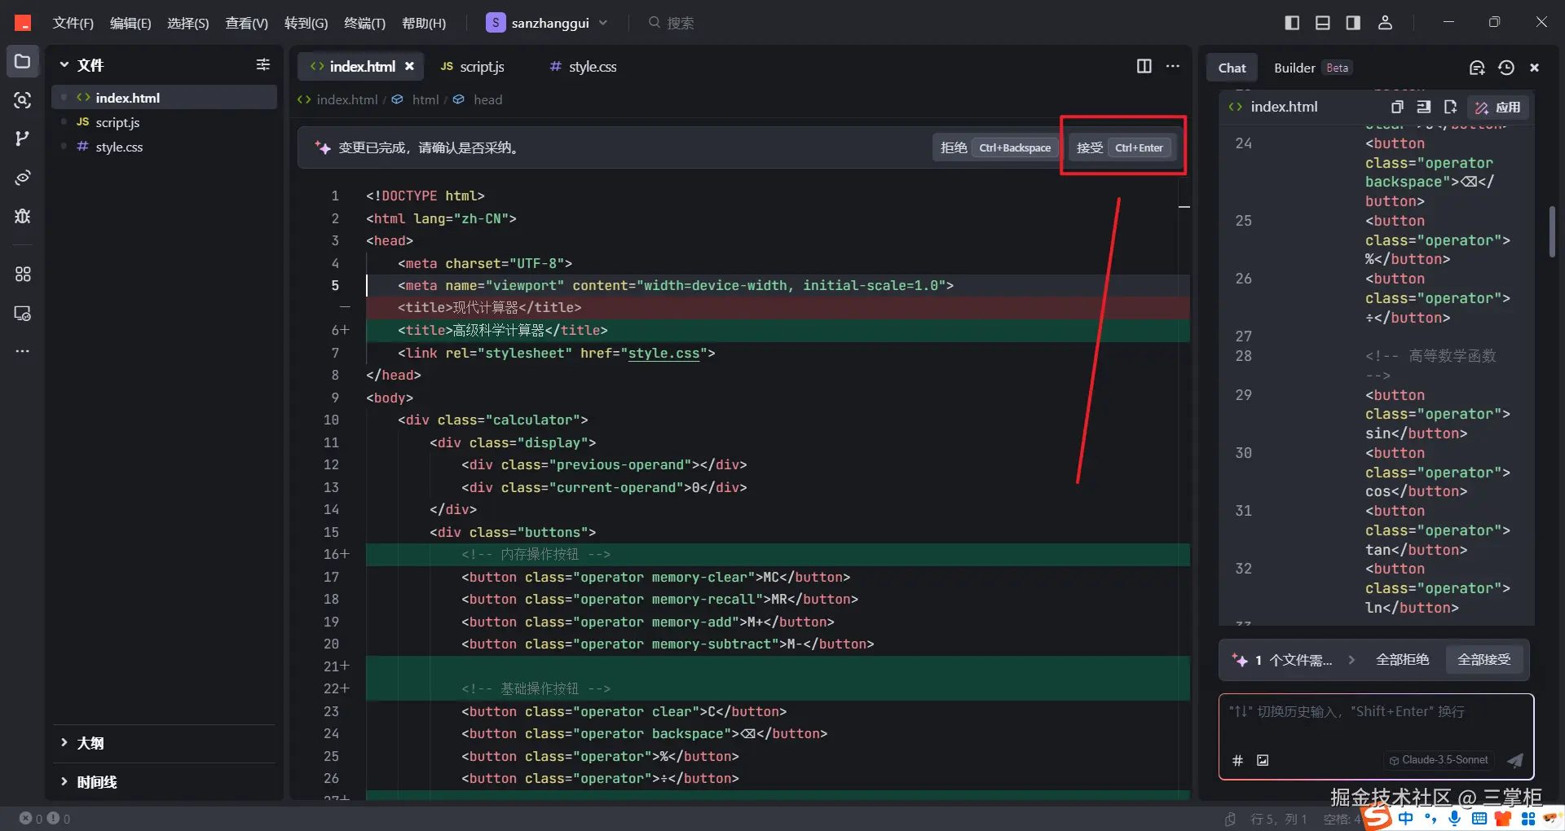
Task: Toggle the primary sidebar layout button
Action: click(1292, 23)
